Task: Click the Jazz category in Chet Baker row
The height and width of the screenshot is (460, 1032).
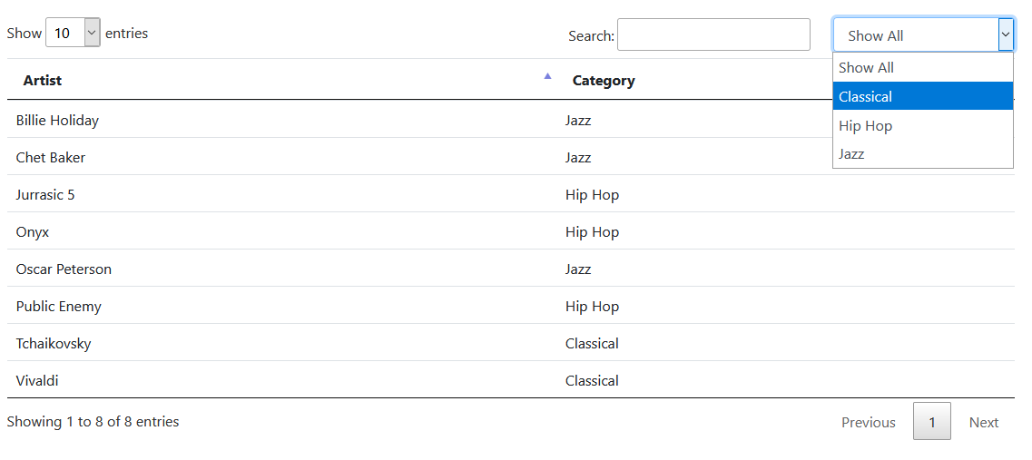Action: 578,157
